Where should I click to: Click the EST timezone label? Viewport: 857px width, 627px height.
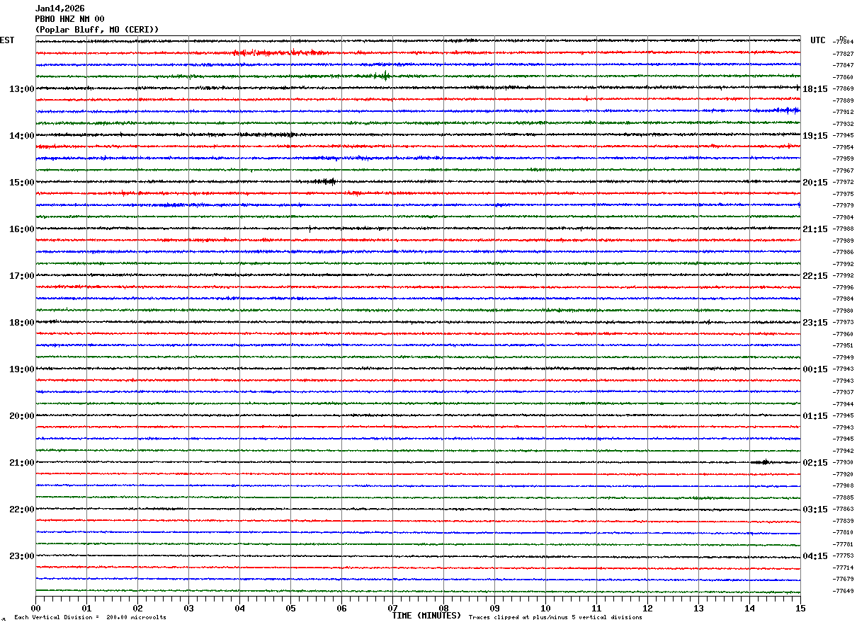[7, 40]
